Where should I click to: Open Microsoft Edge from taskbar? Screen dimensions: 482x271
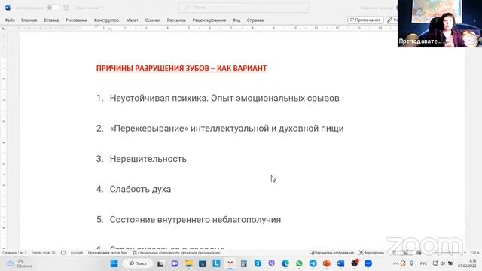285,263
